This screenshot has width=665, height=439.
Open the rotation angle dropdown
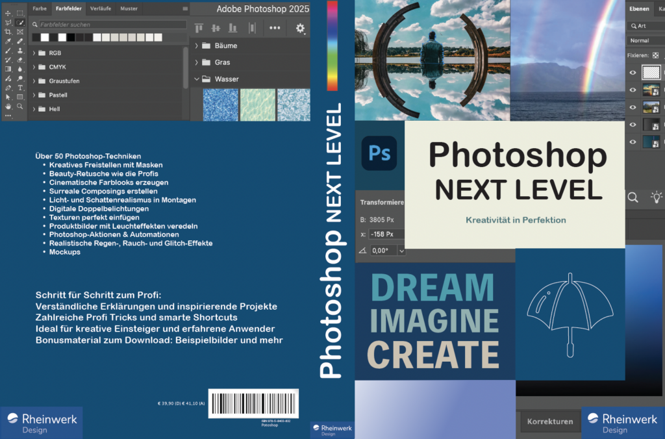[x=402, y=250]
